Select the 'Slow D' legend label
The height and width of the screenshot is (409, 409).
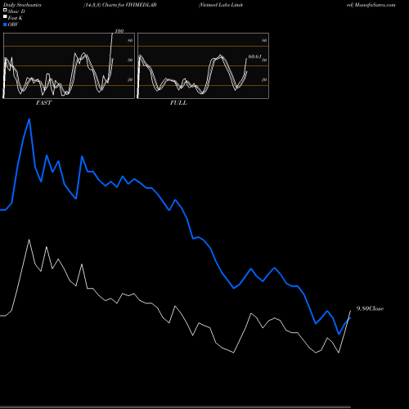click(16, 11)
